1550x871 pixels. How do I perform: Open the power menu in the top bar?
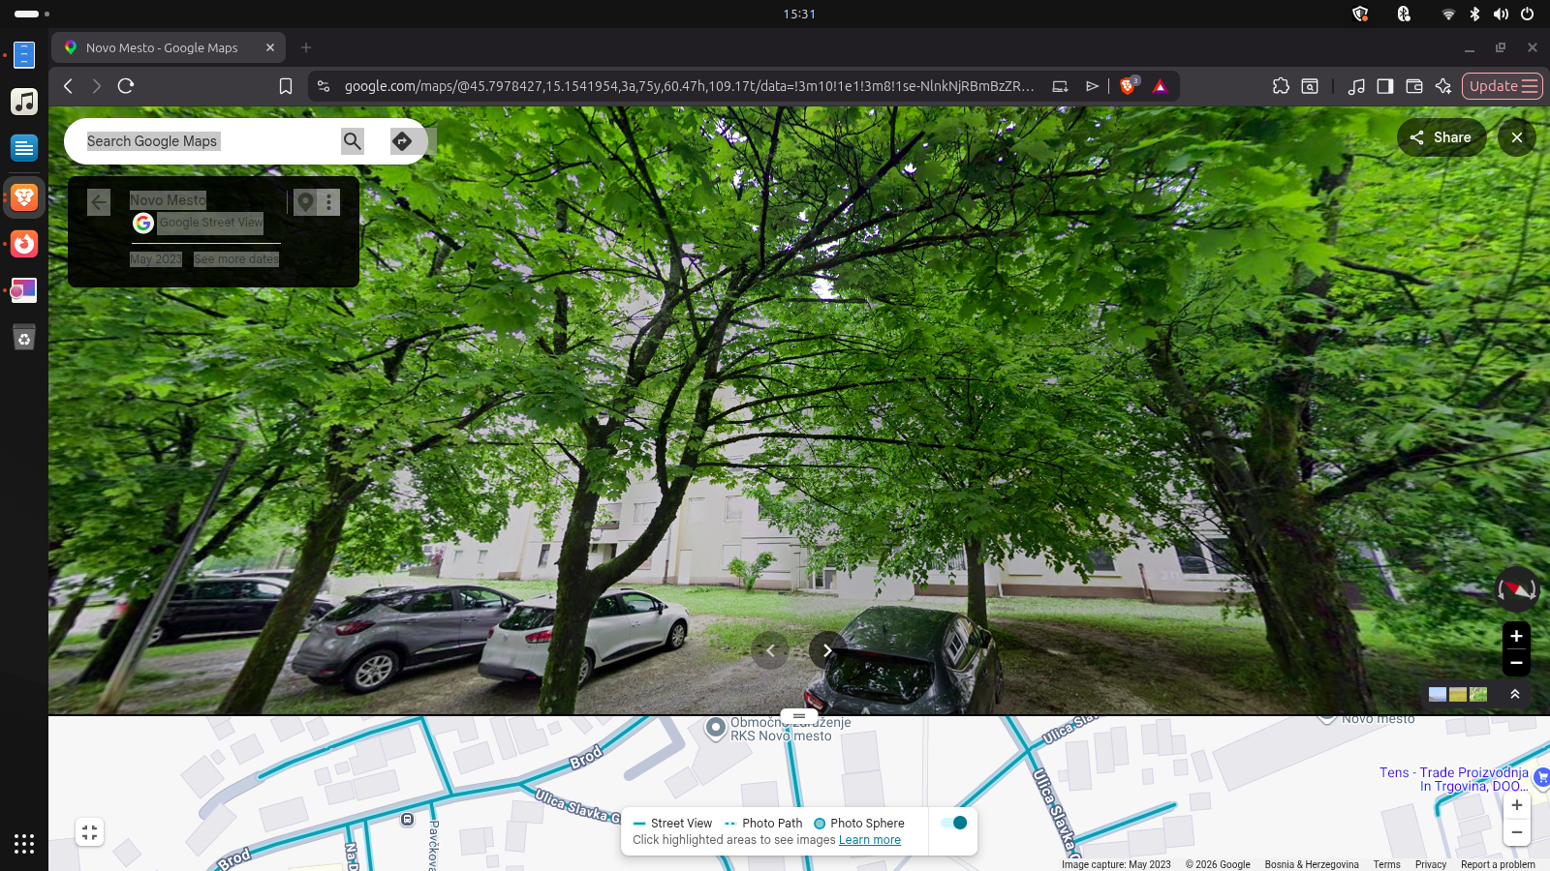(x=1528, y=14)
